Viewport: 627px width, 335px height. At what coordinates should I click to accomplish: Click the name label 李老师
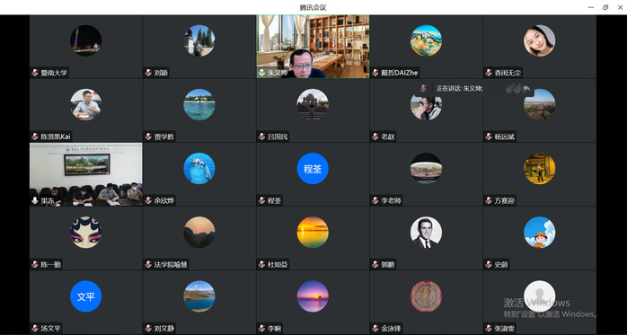(391, 200)
